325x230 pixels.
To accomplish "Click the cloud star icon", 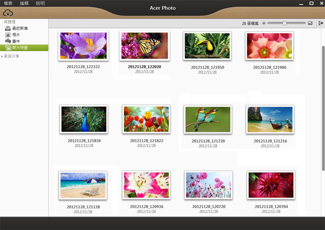I will 7,13.
